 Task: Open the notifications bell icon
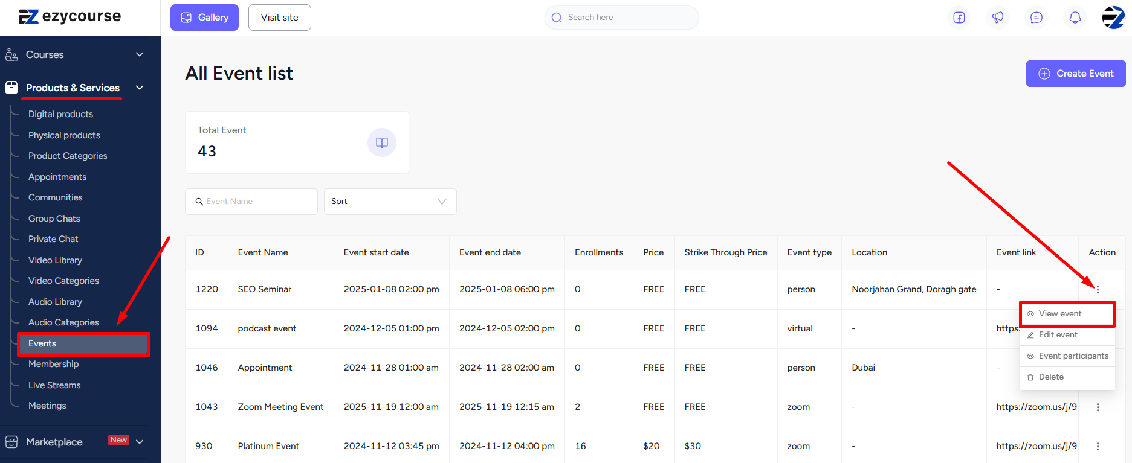point(1075,18)
